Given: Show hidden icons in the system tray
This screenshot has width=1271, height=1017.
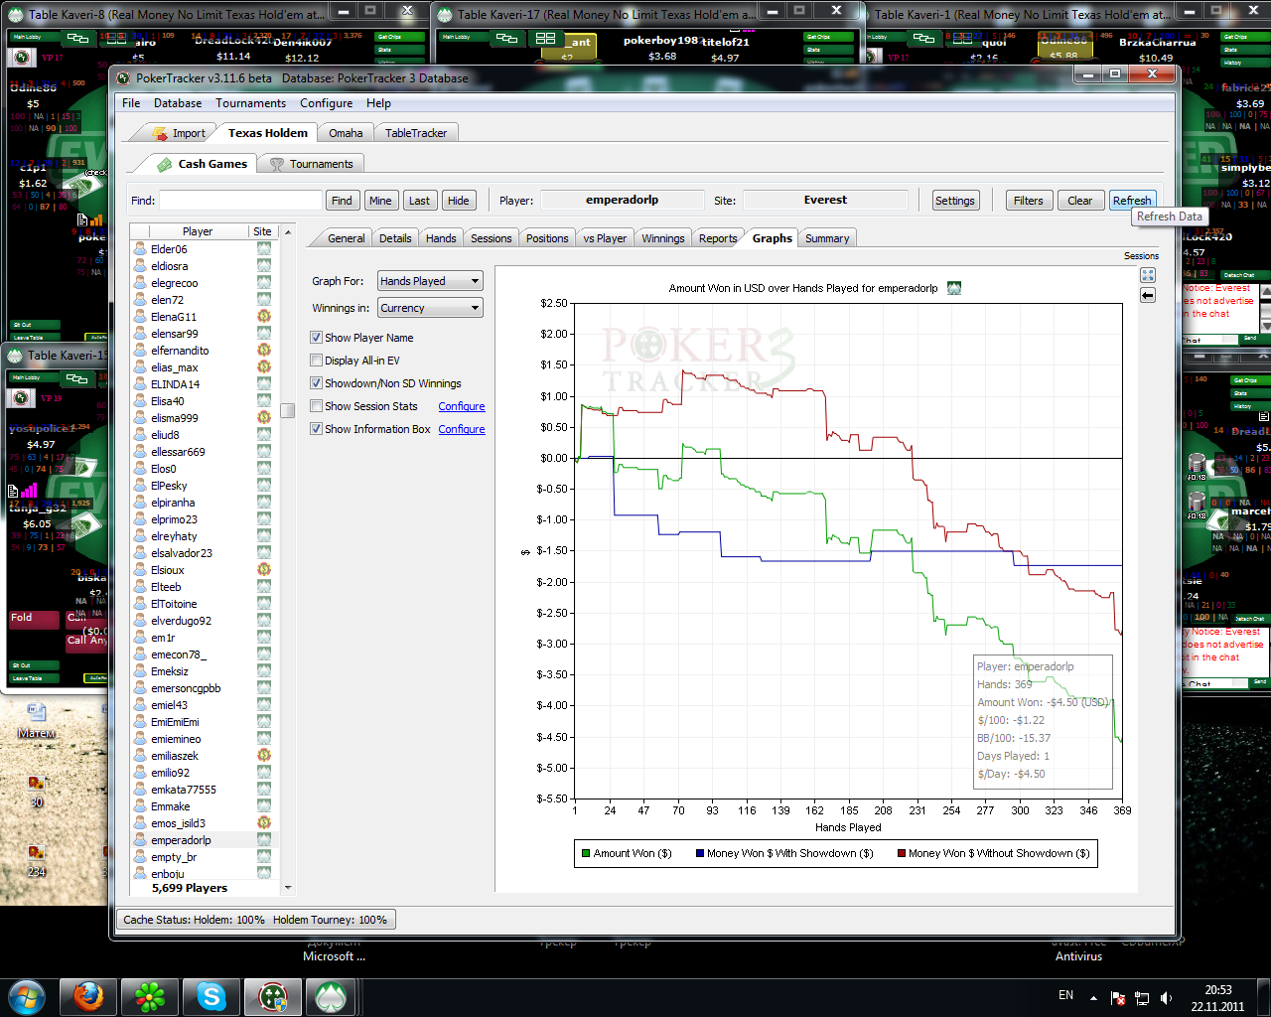Looking at the screenshot, I should (x=1093, y=998).
